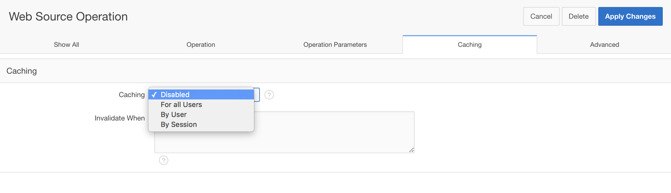Click the Cancel button

tap(541, 16)
